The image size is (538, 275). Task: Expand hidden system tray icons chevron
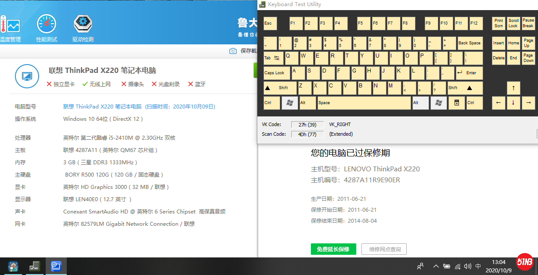[436, 266]
